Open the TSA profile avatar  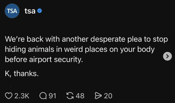click(12, 11)
